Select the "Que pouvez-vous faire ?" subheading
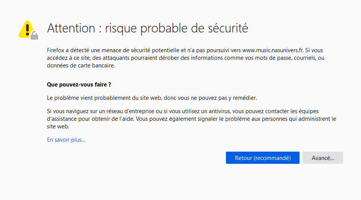Viewport: 361px width, 200px height. click(79, 84)
